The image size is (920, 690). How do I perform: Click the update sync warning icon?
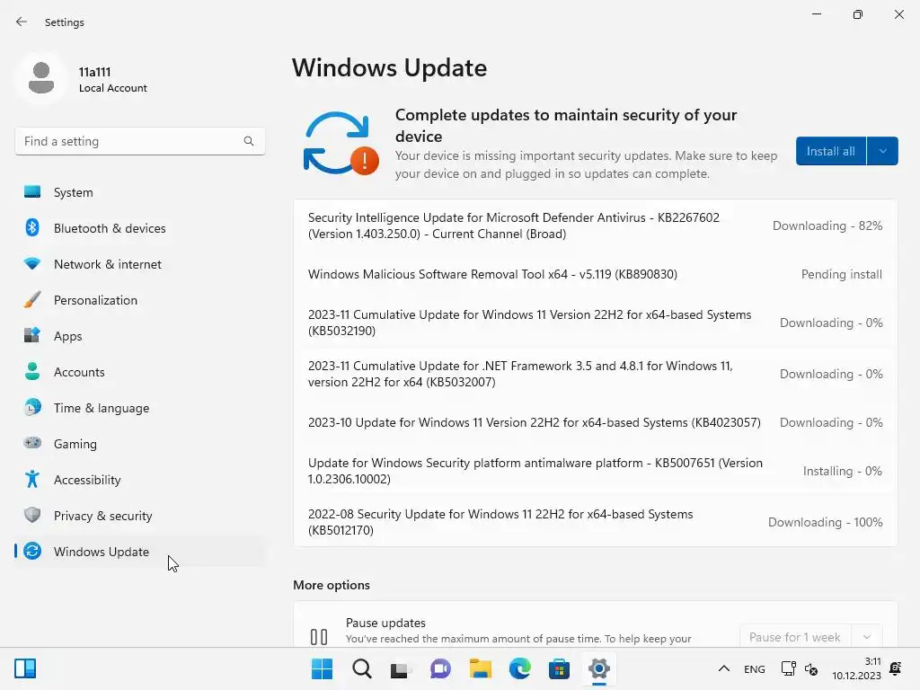341,144
